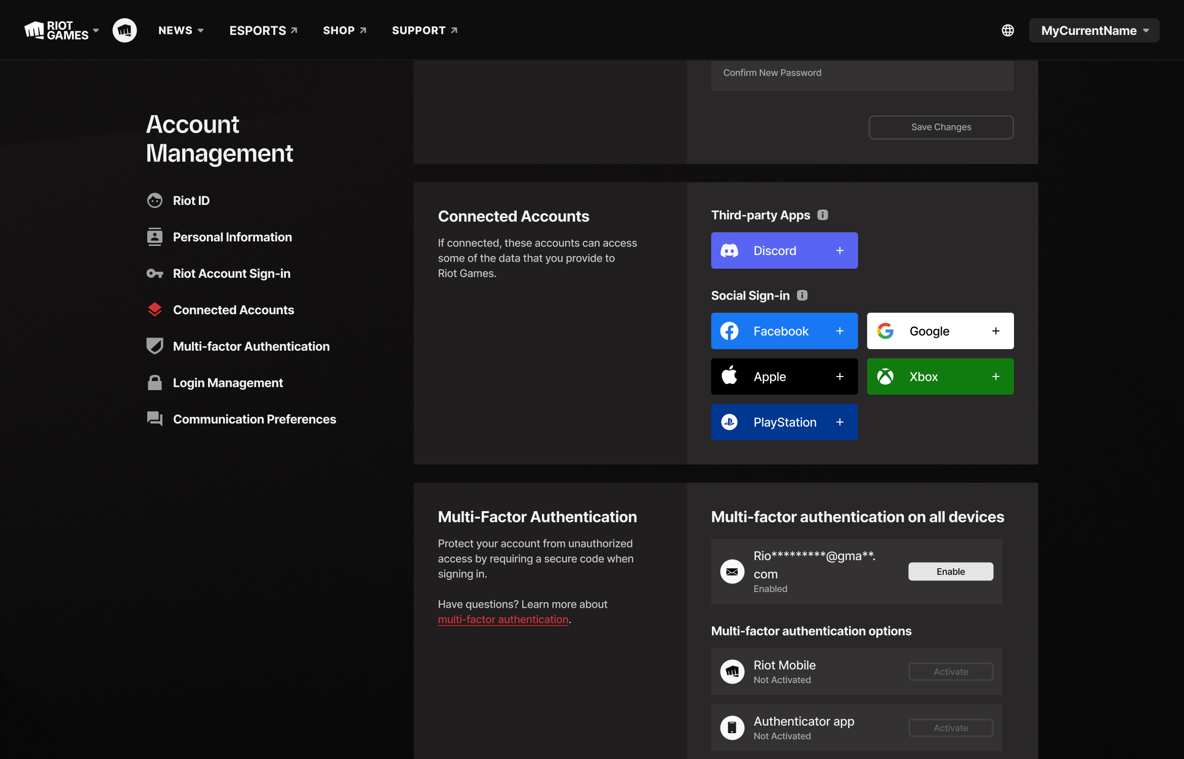Connect Apple via its plus sign

(x=840, y=376)
